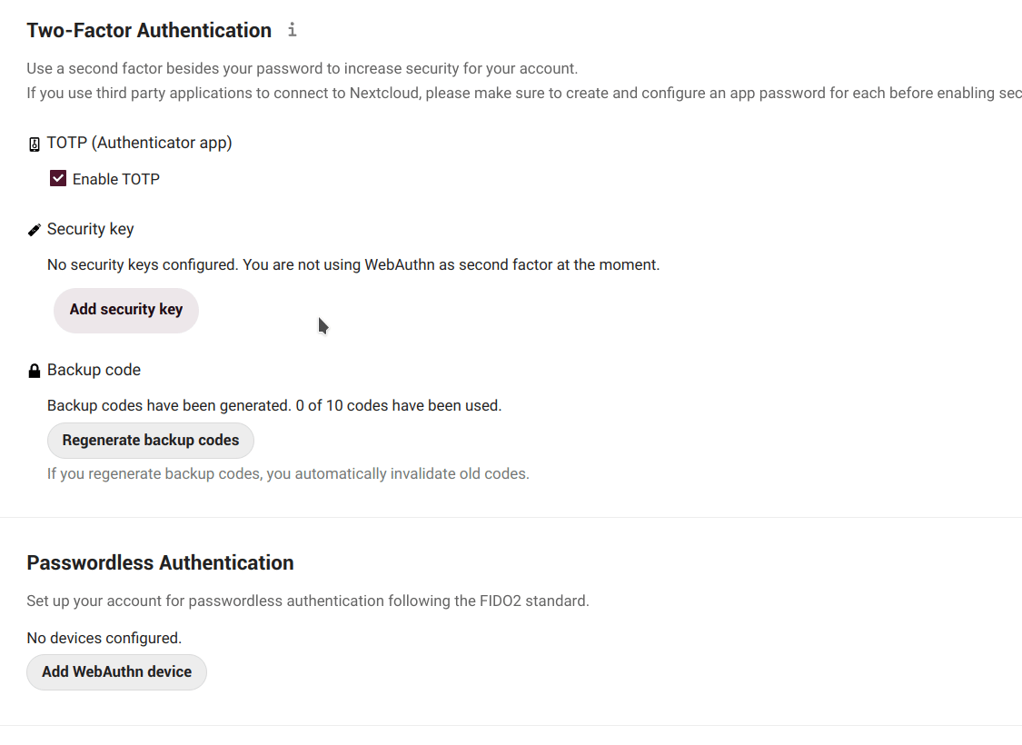The image size is (1022, 745).
Task: Click the FIDO2 standard description text
Action: pyautogui.click(x=308, y=601)
